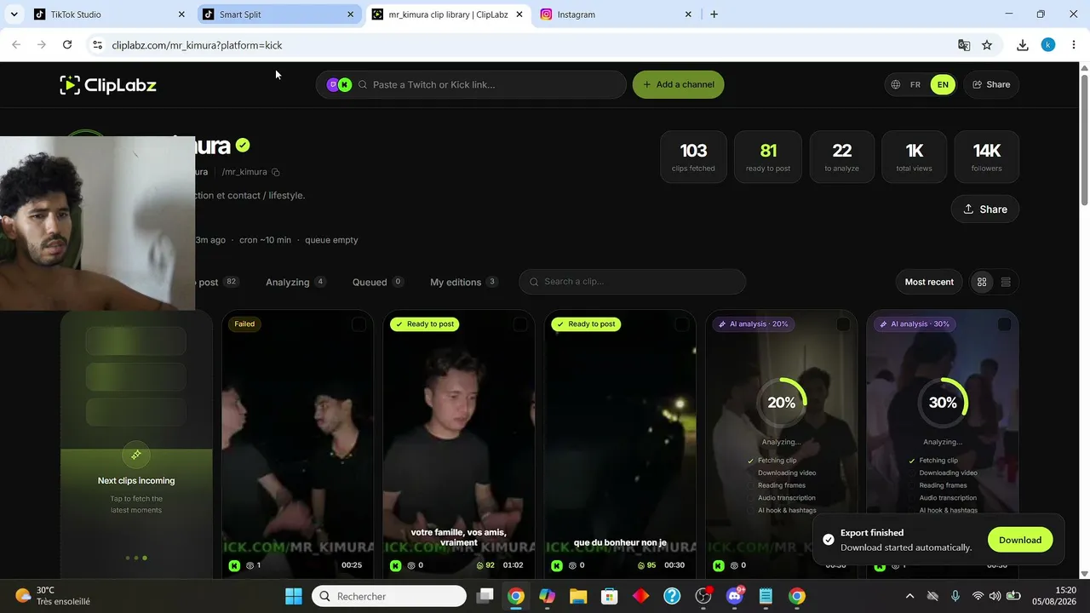Bookmark this page with the star icon
The width and height of the screenshot is (1090, 613).
click(x=987, y=45)
